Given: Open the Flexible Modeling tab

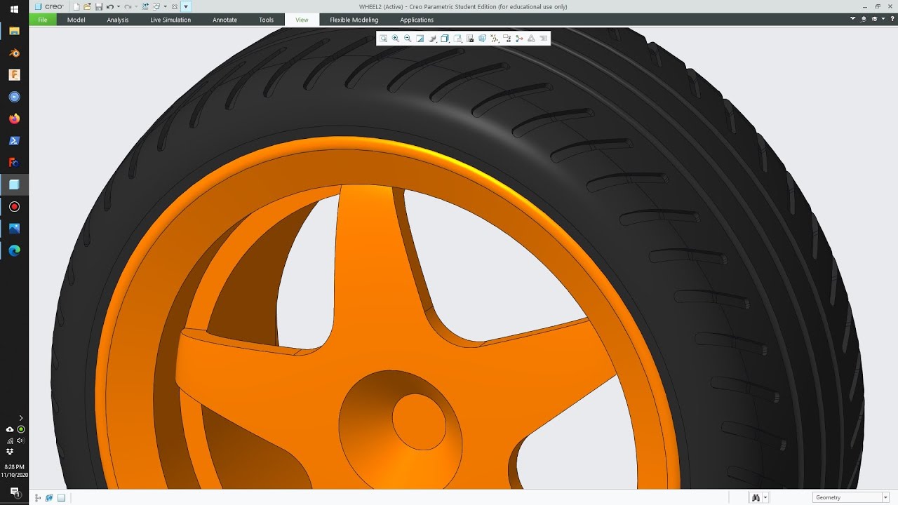Looking at the screenshot, I should point(354,20).
